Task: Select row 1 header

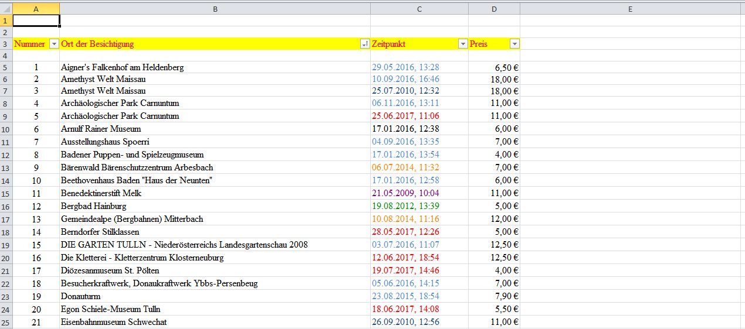Action: pos(6,20)
